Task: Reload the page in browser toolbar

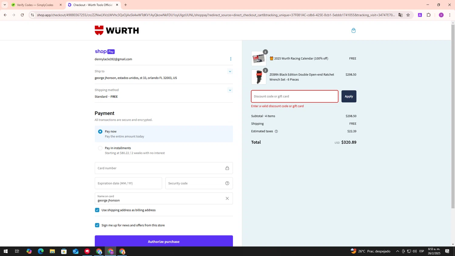Action: 22,15
